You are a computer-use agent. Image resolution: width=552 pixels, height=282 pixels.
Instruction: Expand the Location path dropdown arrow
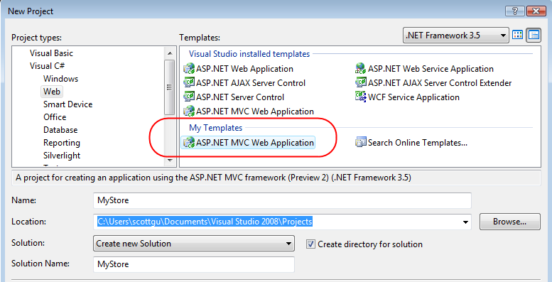466,222
